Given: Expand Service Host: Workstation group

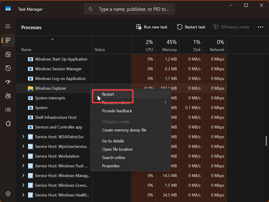Looking at the screenshot, I should tap(23, 156).
